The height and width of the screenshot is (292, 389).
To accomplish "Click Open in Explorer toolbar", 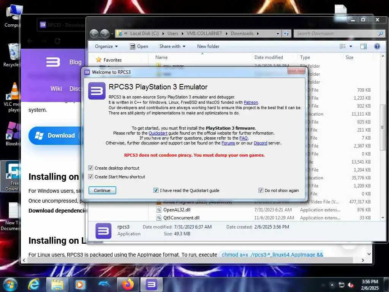I will 139,46.
